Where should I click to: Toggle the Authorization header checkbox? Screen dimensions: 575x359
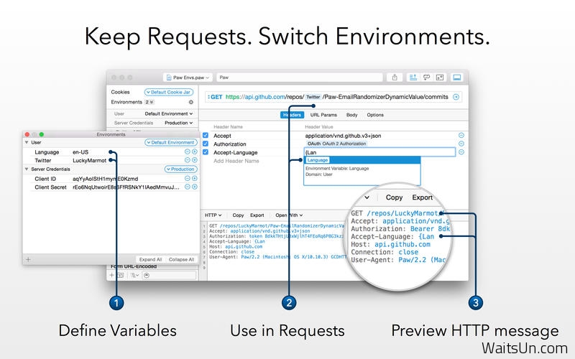(x=206, y=144)
